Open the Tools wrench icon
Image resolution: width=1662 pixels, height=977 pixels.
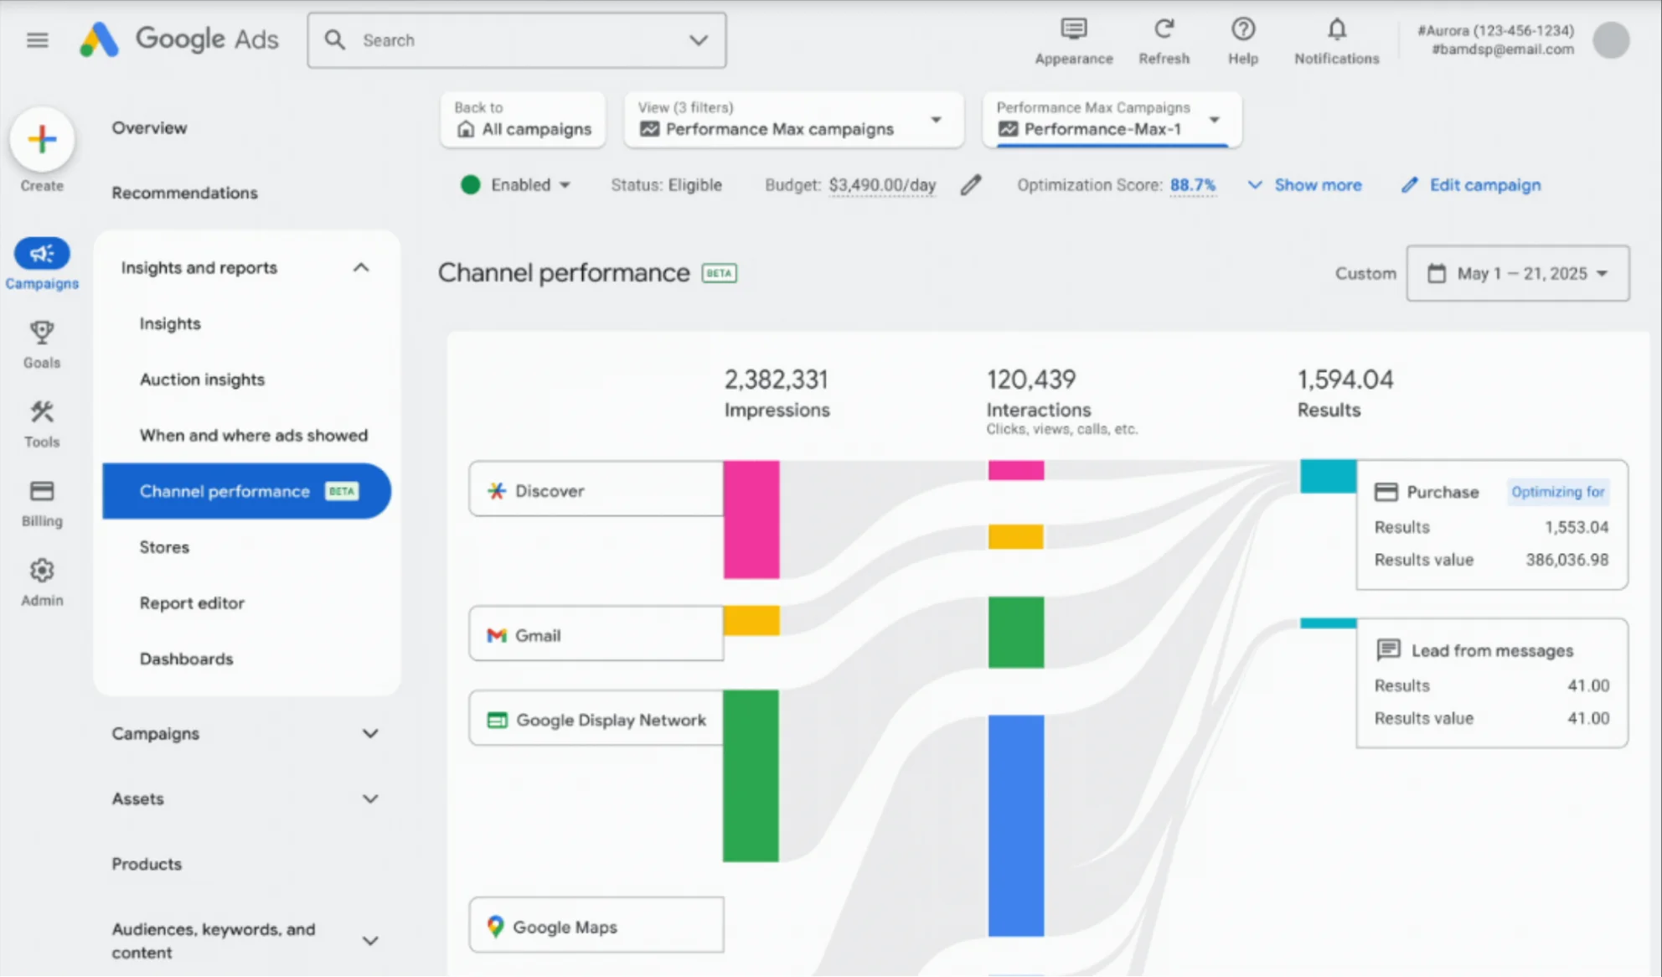(x=42, y=412)
